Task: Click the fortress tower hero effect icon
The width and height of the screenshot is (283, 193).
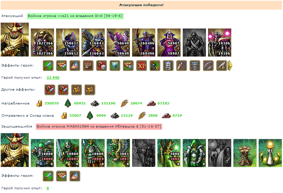Action: (88, 65)
